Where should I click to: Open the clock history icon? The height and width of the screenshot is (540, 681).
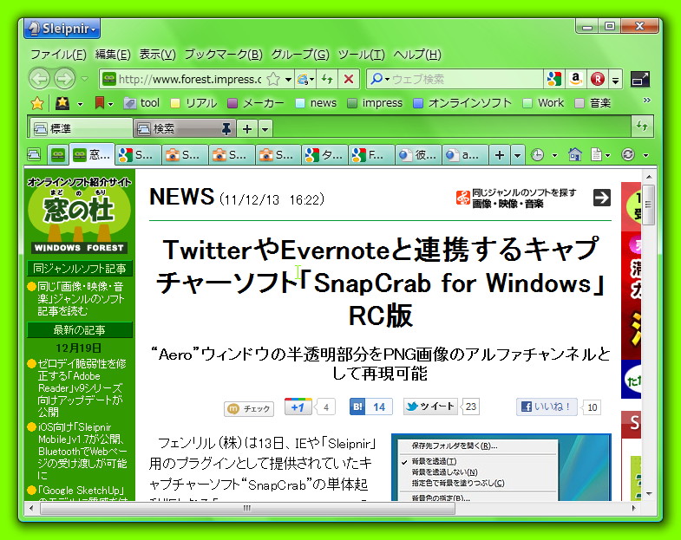(537, 154)
